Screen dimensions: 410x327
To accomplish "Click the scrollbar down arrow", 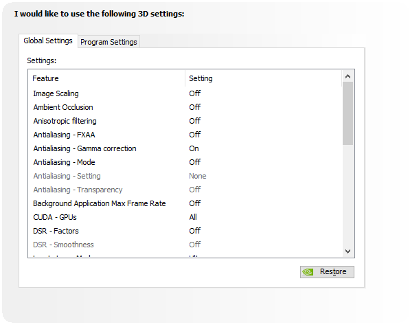I will [348, 251].
